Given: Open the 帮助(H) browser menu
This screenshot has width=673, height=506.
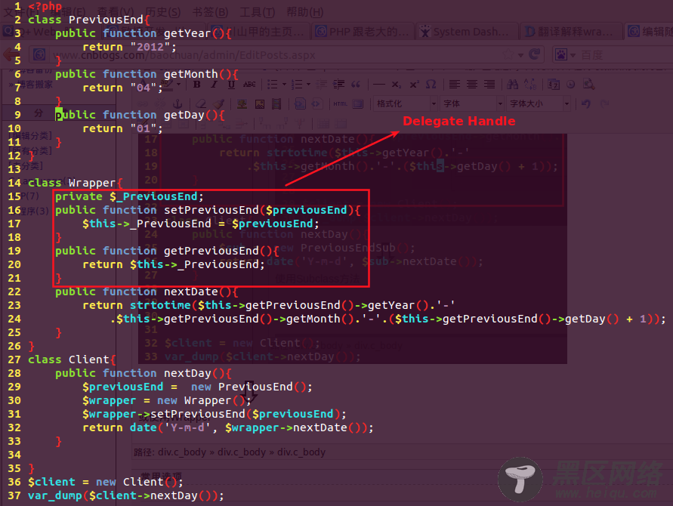Looking at the screenshot, I should (x=304, y=12).
